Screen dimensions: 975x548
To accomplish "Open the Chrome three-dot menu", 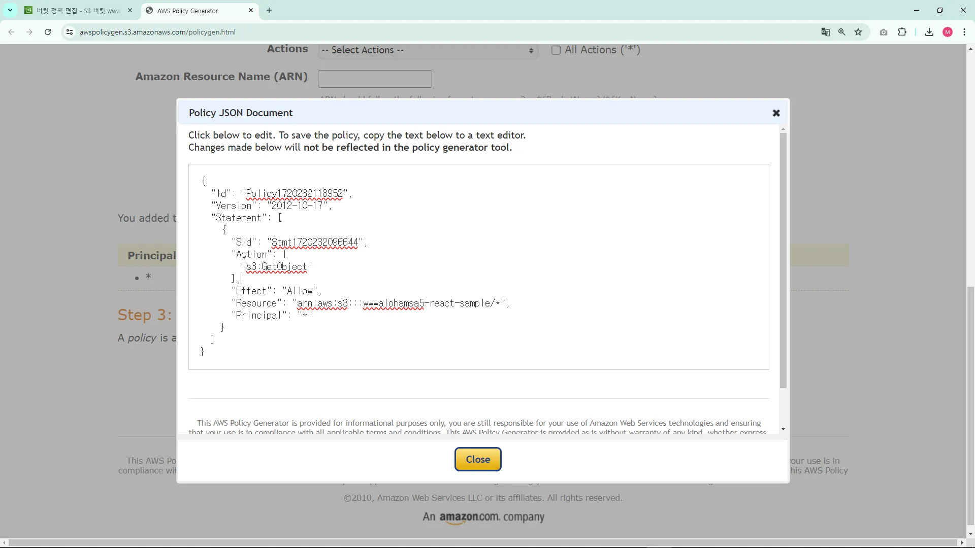I will point(964,32).
